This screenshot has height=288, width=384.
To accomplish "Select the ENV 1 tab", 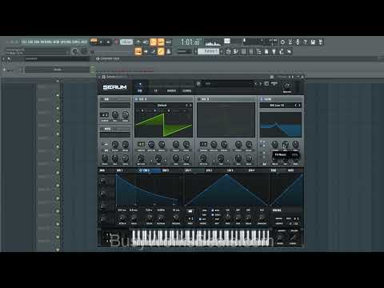I will coord(119,170).
